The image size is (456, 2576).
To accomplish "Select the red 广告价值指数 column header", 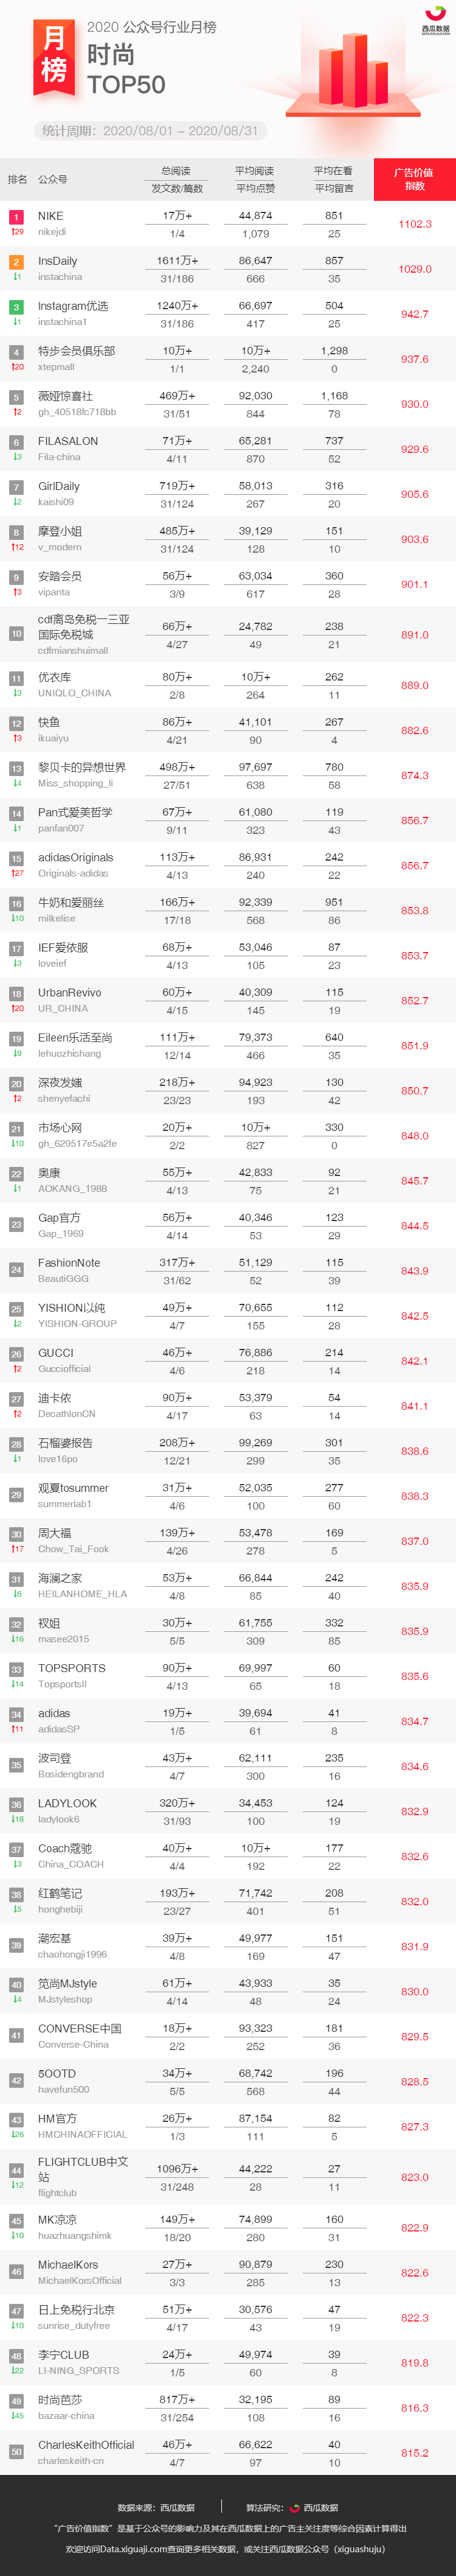I will (414, 179).
